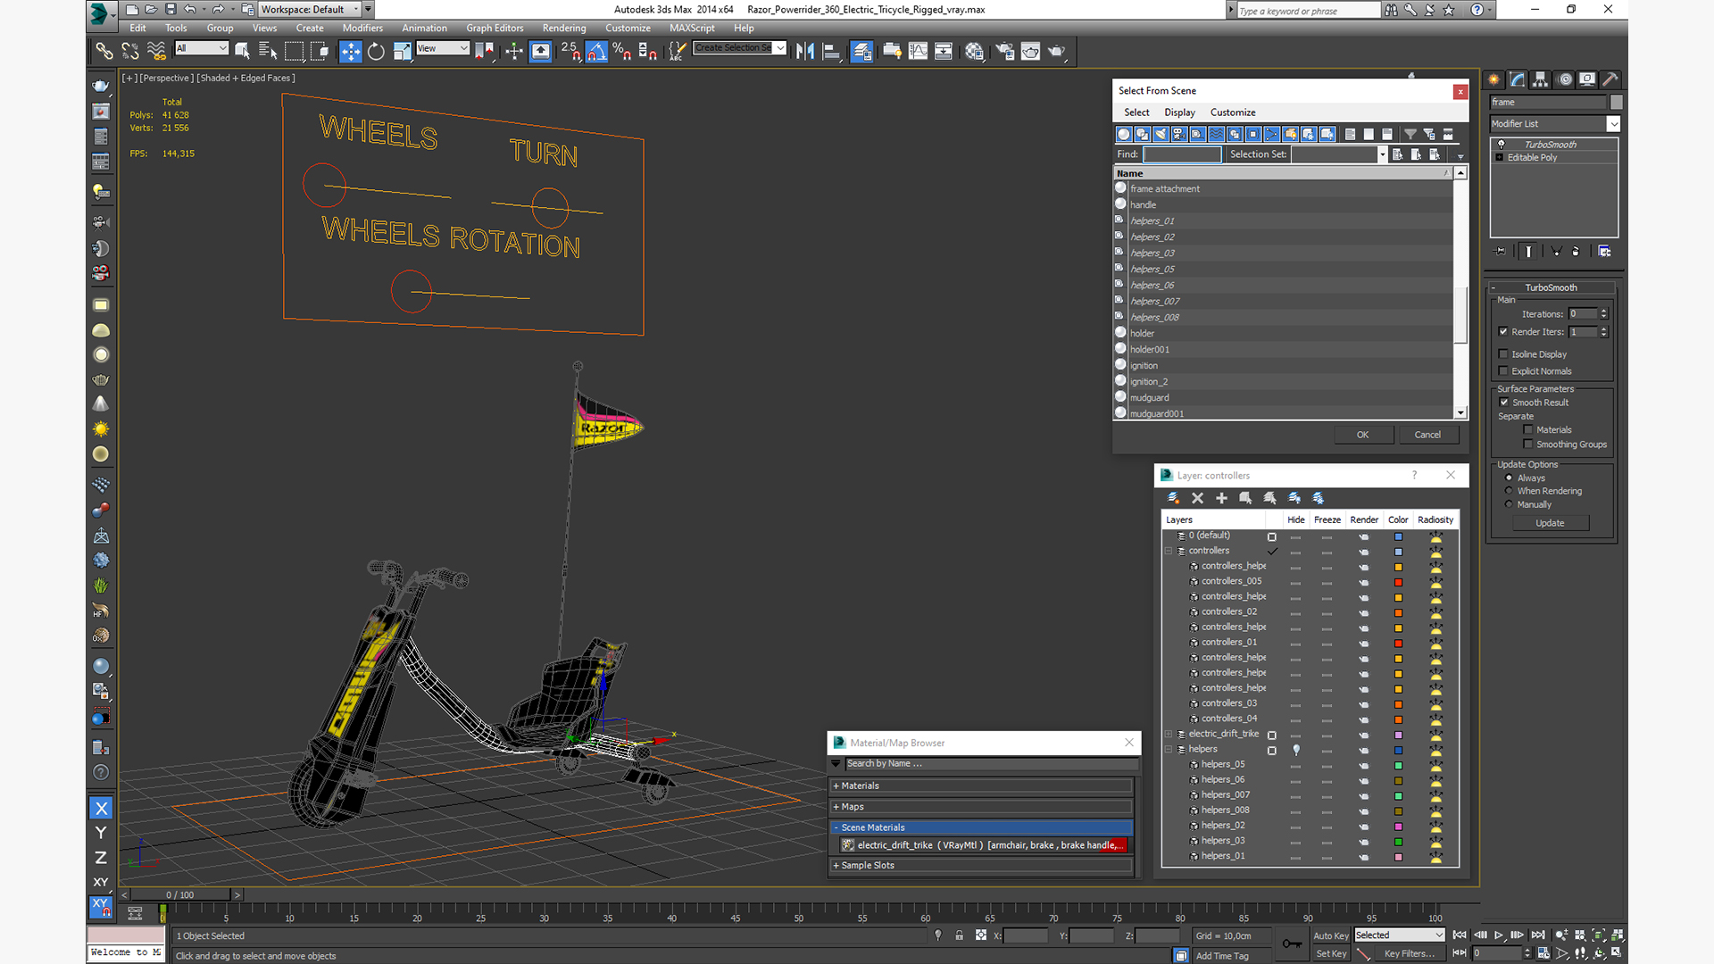Image resolution: width=1714 pixels, height=964 pixels.
Task: Click the Key Filters button
Action: click(x=1409, y=954)
